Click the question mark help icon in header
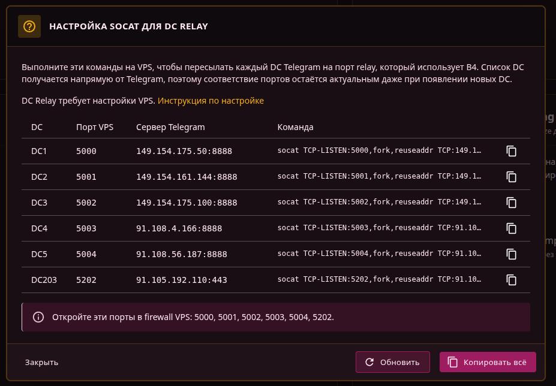The height and width of the screenshot is (386, 556). (x=29, y=26)
